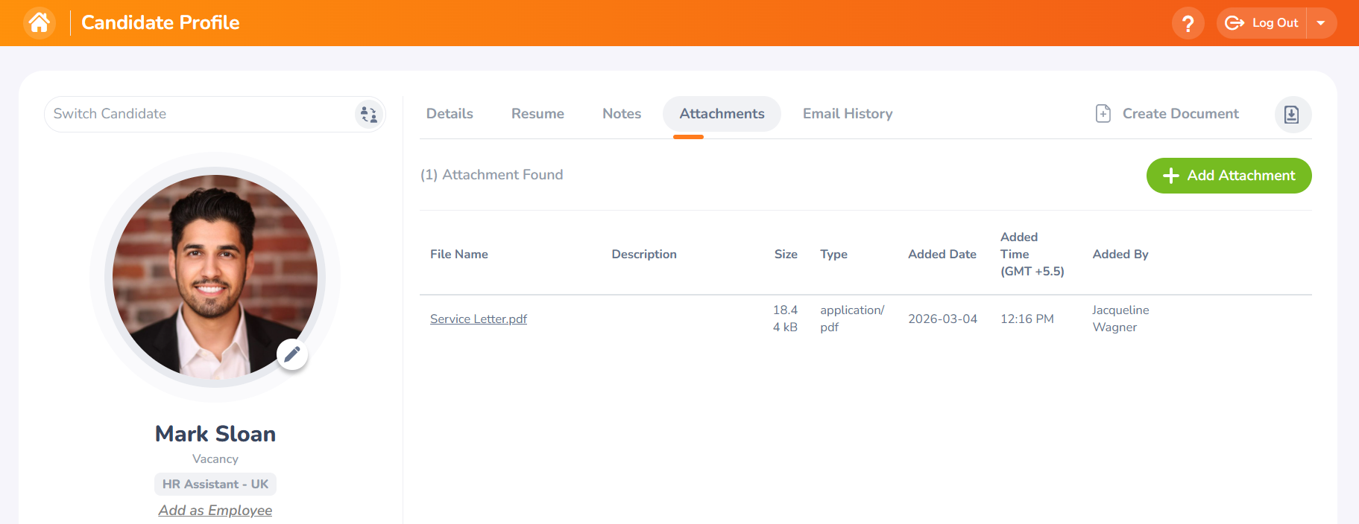Click the Add as Employee link

(215, 511)
